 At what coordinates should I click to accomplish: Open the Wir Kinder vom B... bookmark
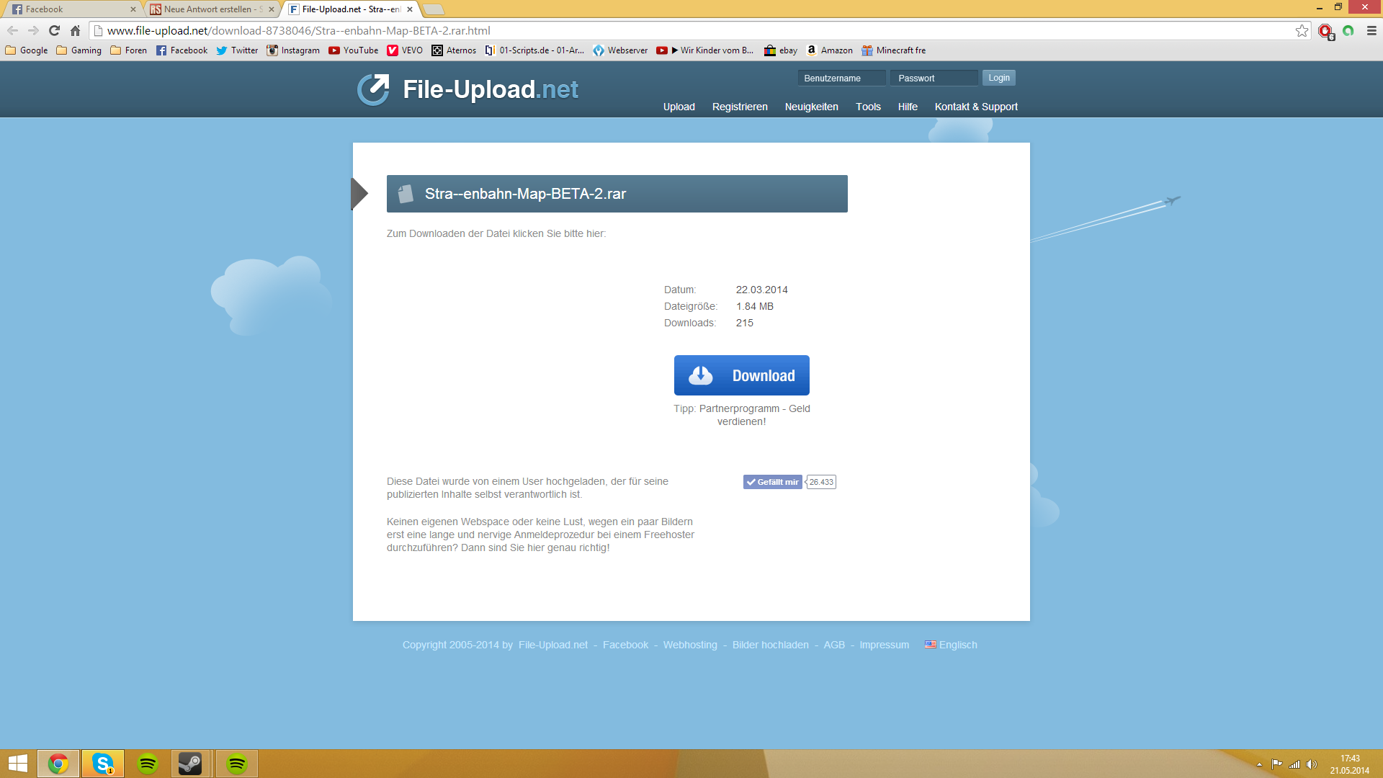[x=705, y=50]
